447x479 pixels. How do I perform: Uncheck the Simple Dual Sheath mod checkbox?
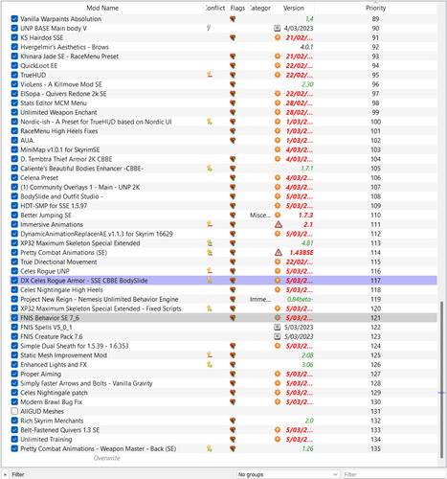pos(14,346)
